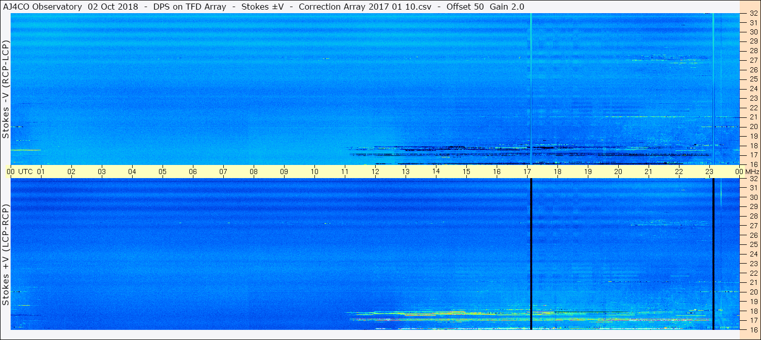Click the 'Stokes +V (LCP-RCP)' axis label
Image resolution: width=761 pixels, height=340 pixels.
[x=6, y=254]
